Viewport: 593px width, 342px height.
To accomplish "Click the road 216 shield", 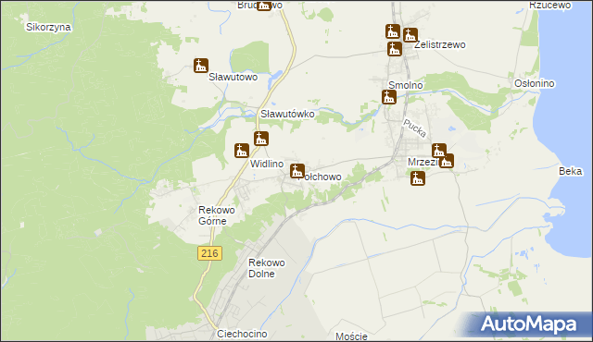I will pos(209,253).
